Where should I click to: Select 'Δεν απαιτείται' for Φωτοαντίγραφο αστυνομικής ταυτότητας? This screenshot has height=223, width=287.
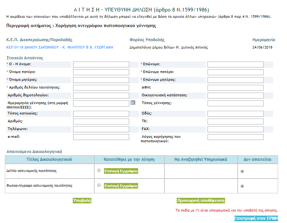242,186
